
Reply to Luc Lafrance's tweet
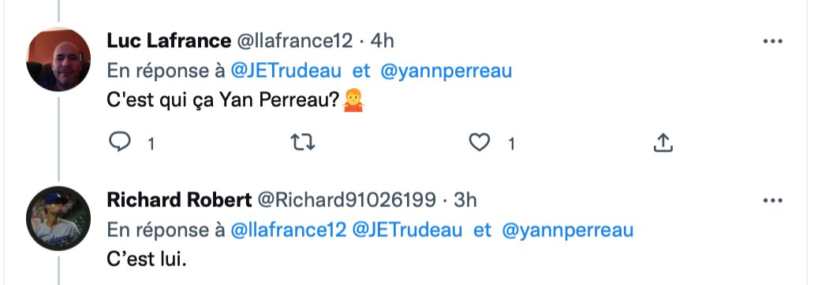(x=120, y=142)
